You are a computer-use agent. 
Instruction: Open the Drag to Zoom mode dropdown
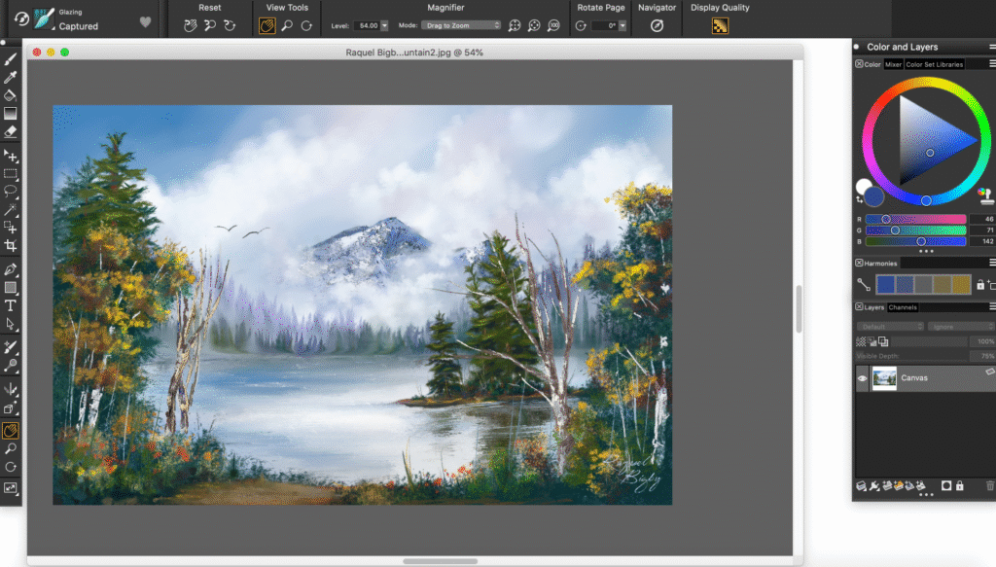(461, 26)
